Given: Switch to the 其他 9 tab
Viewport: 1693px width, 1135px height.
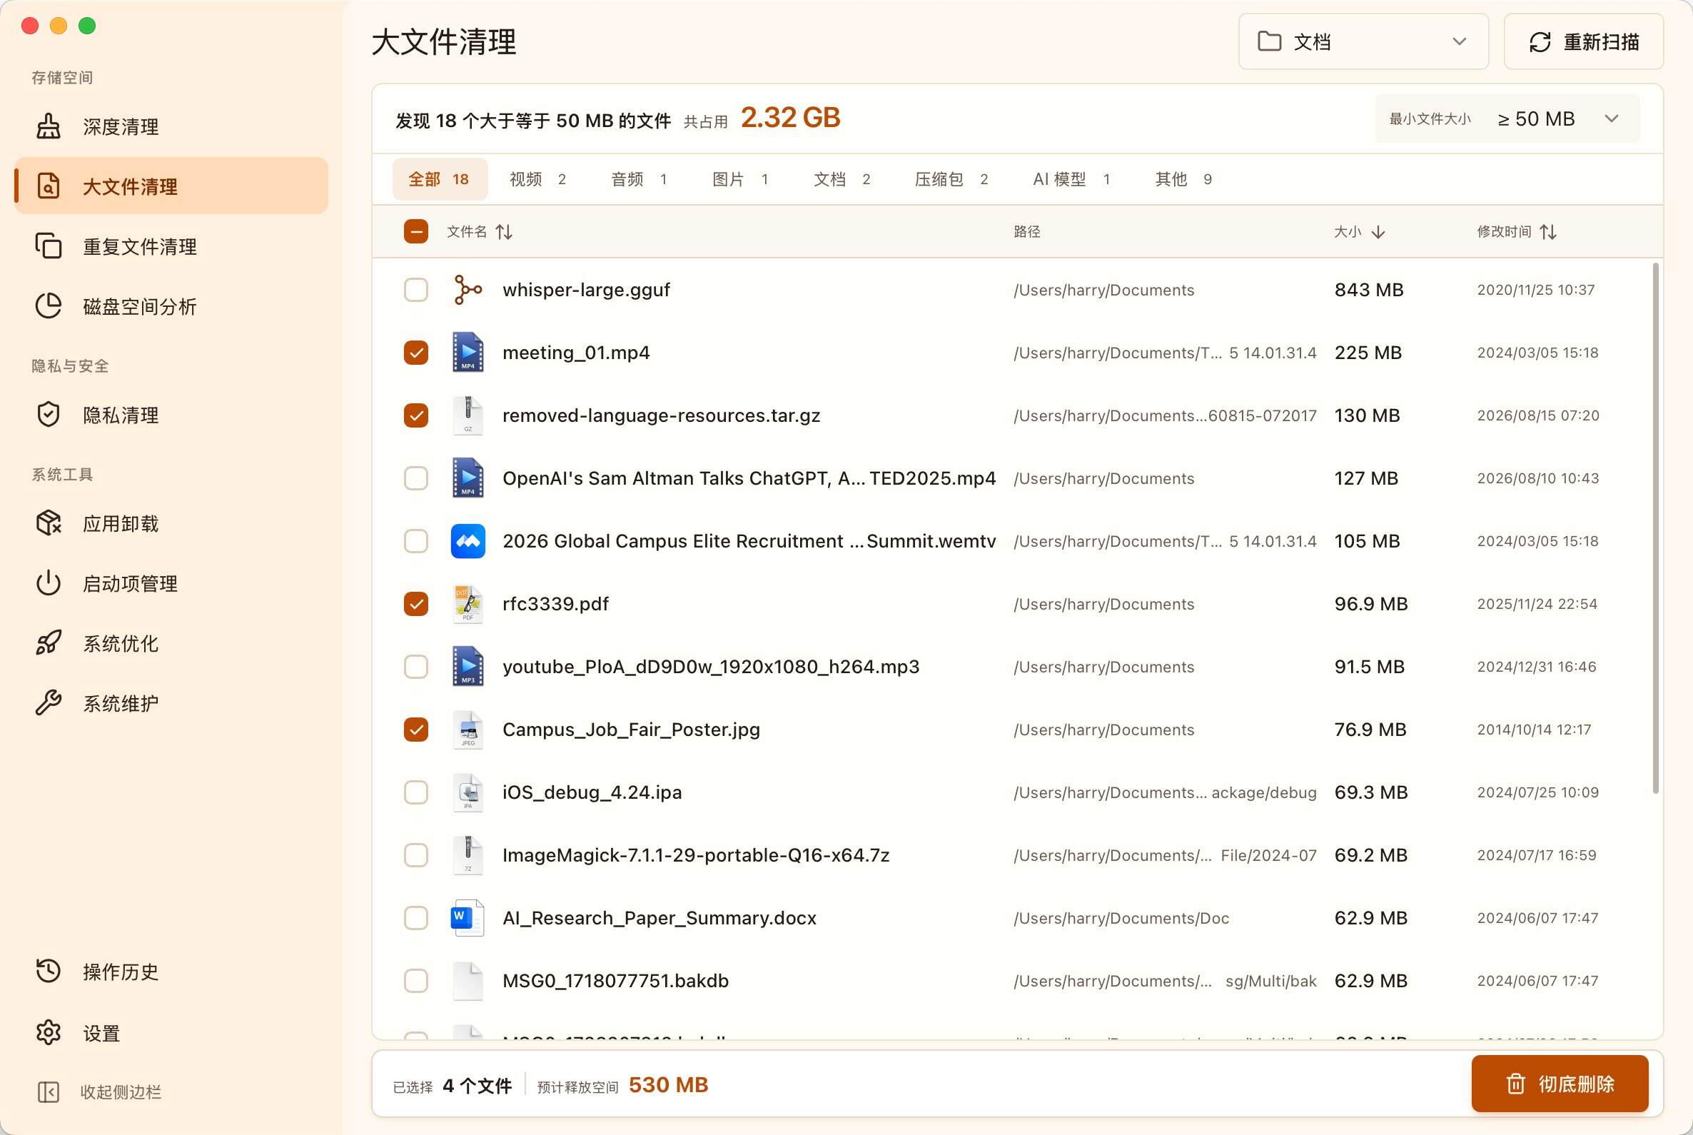Looking at the screenshot, I should (x=1183, y=178).
